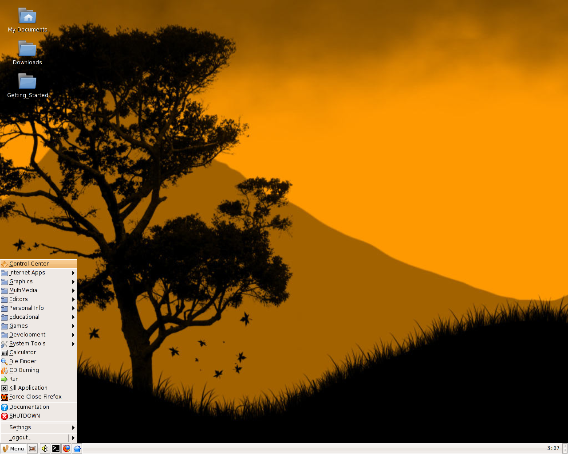Click the 3:07 clock in the taskbar

(553, 448)
